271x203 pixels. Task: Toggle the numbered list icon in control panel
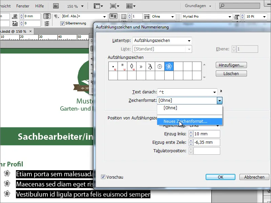pyautogui.click(x=47, y=23)
